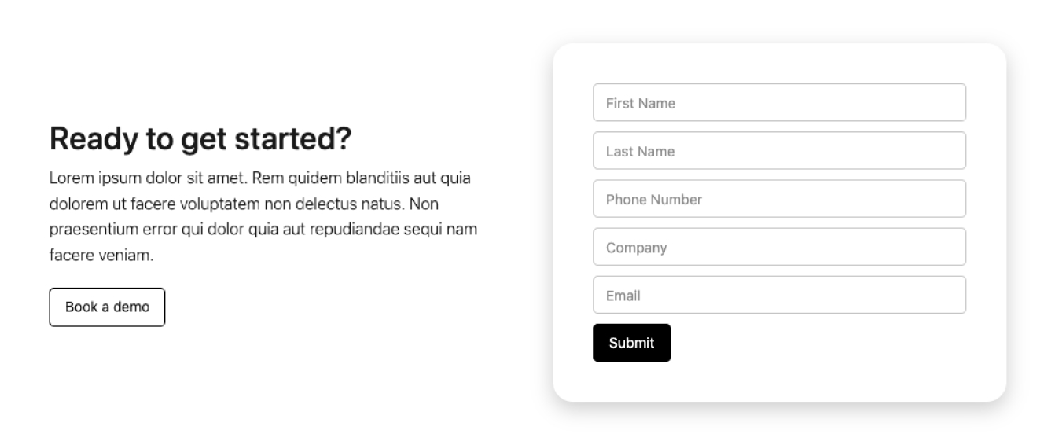Focus the Last Name text field
This screenshot has width=1055, height=445.
[x=779, y=151]
